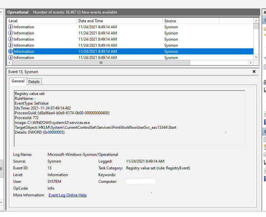Click the "Number of events: 58,467" status text

click(55, 12)
